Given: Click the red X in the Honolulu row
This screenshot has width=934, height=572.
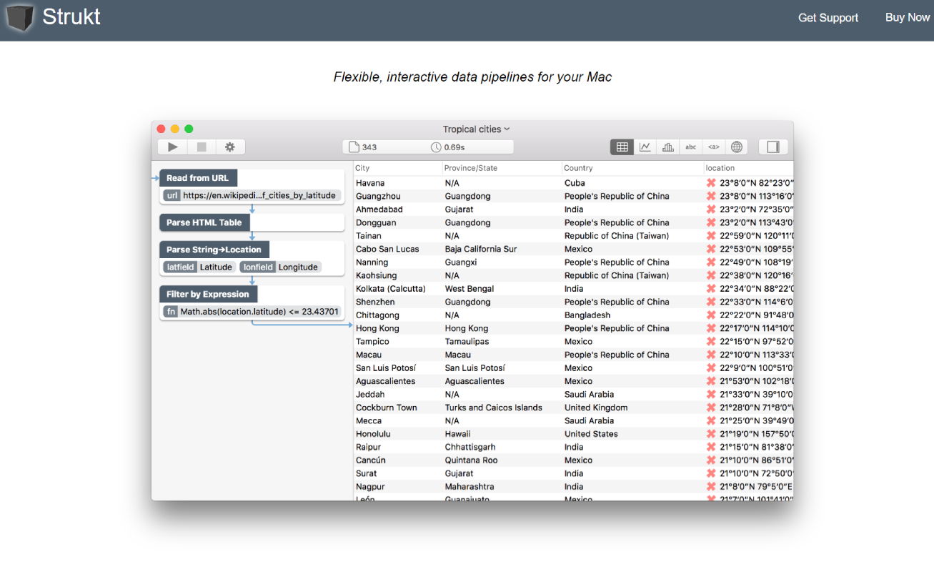Looking at the screenshot, I should (711, 434).
